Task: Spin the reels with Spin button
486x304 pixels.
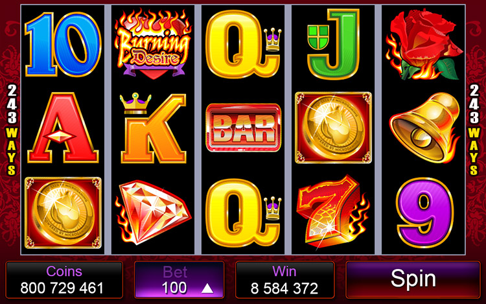Action: click(413, 280)
